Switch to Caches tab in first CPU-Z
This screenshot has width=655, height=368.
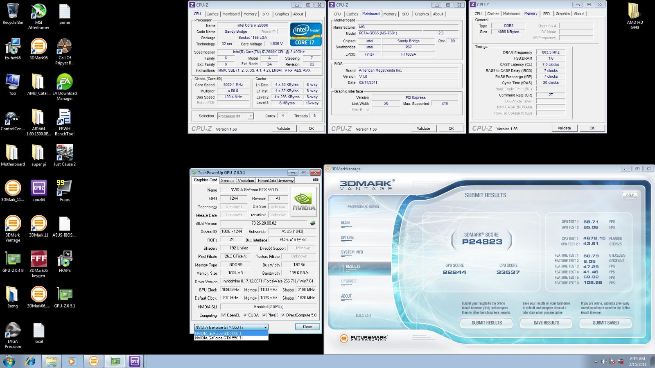(212, 14)
